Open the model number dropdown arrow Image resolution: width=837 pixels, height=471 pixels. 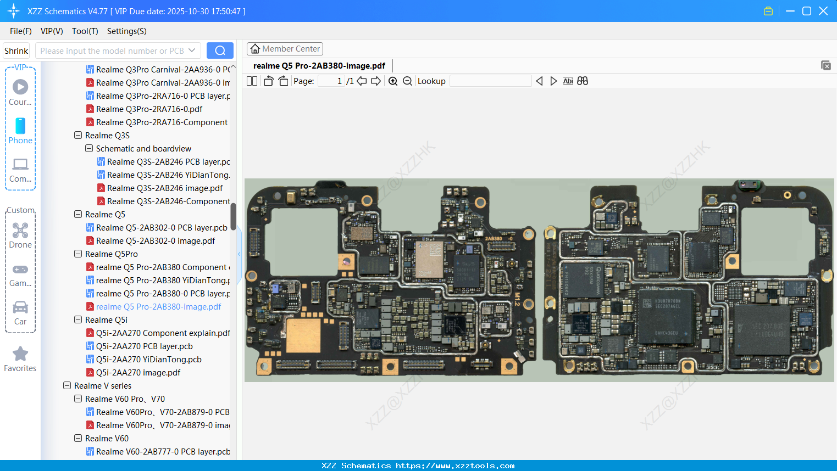pyautogui.click(x=192, y=51)
